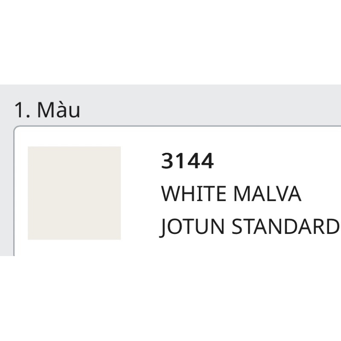Click the step number "1." in heading
The image size is (341, 341).
click(x=22, y=111)
